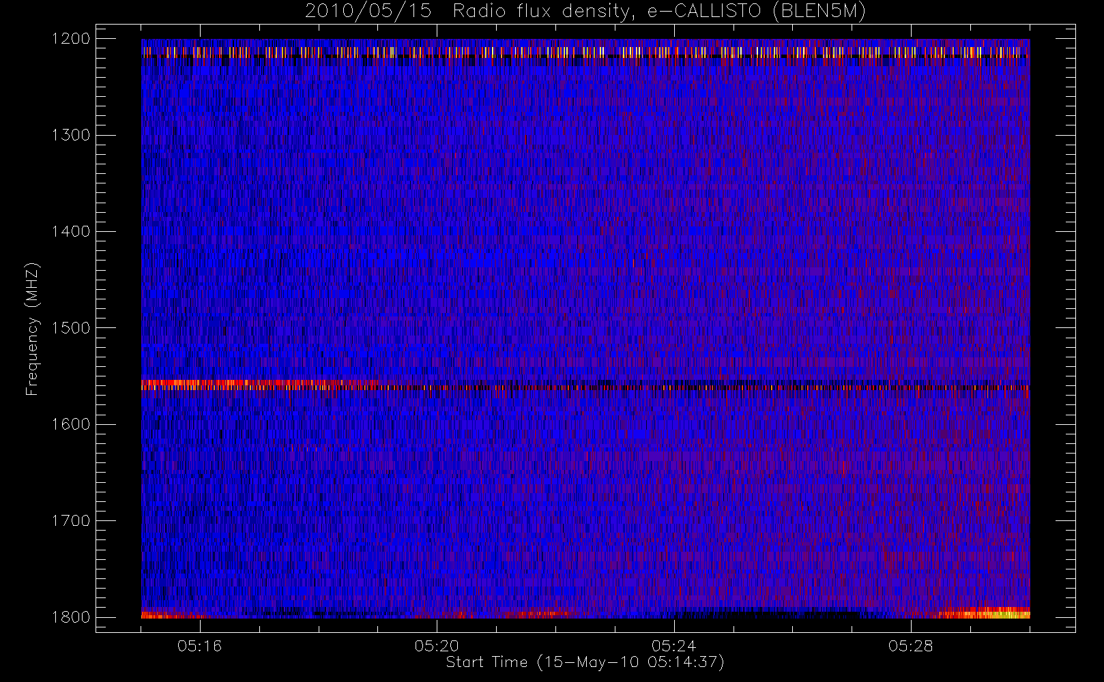Click the bright yellow patch at 1800 MHz near the plot's end

click(985, 613)
